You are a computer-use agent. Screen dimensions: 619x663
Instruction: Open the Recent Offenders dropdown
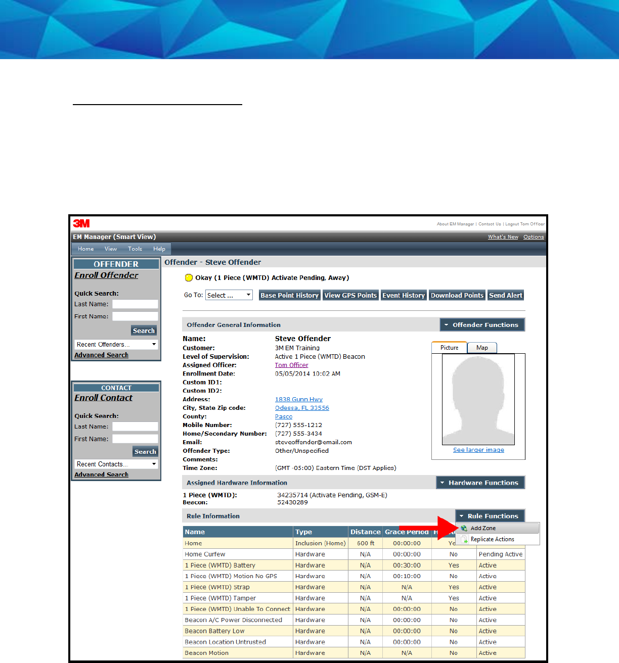point(116,344)
